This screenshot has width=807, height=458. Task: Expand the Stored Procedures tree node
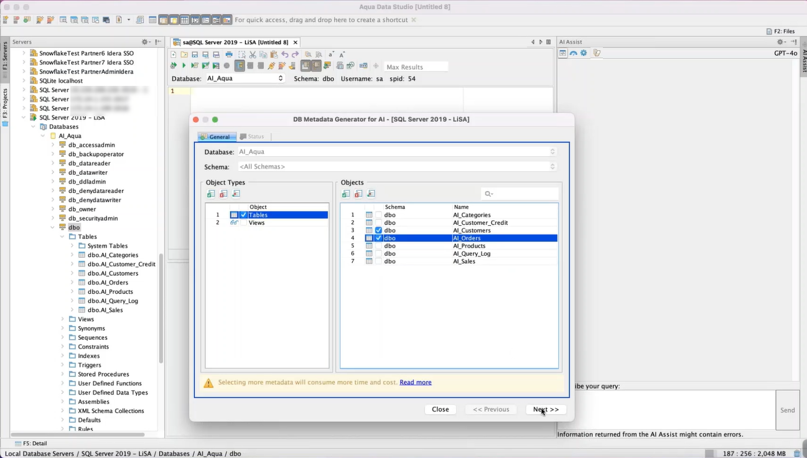63,374
